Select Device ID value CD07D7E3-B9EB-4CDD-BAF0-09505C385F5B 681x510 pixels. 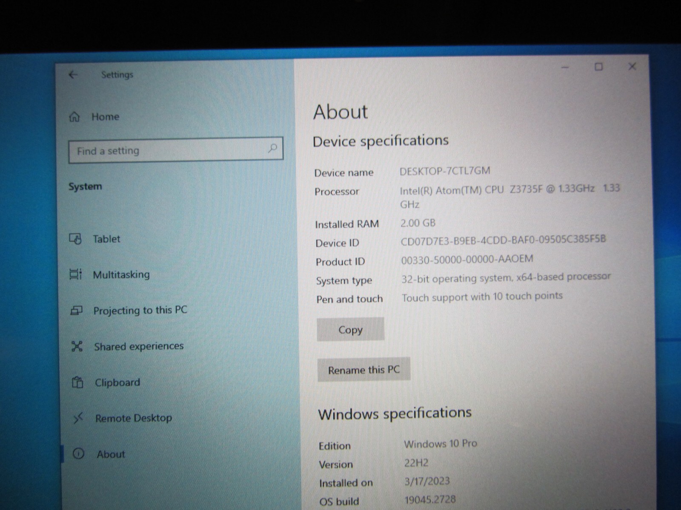(503, 240)
